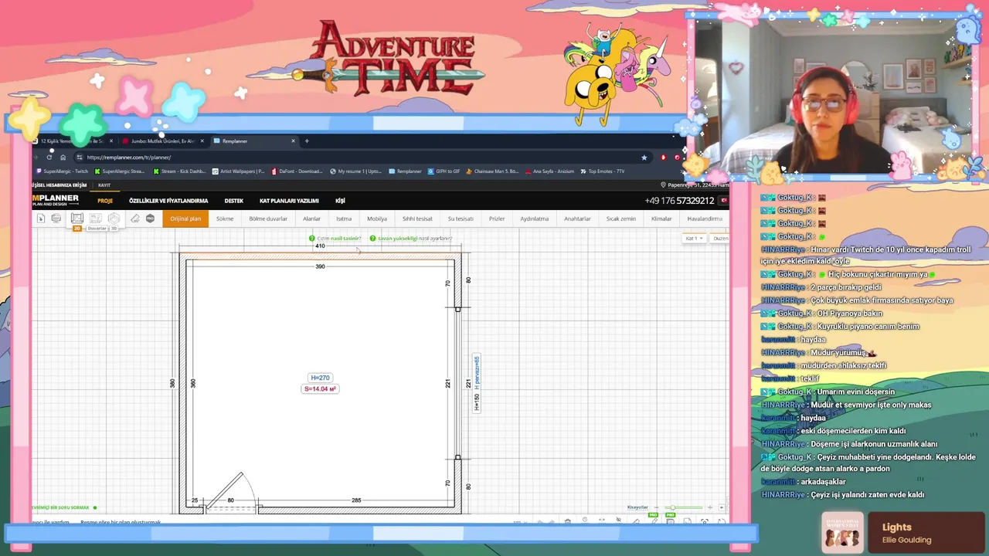Click the print icon in Remplanner toolbar
Image resolution: width=989 pixels, height=556 pixels.
56,219
